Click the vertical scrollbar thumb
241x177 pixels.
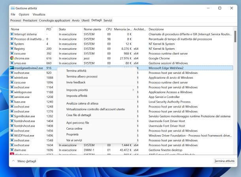point(235,36)
